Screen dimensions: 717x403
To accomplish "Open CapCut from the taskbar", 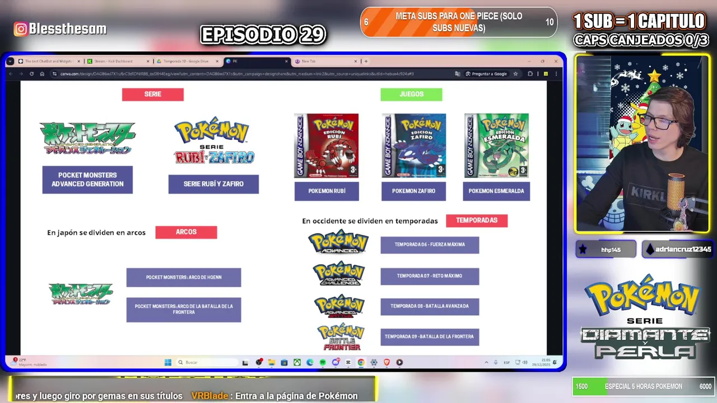I will [x=348, y=362].
